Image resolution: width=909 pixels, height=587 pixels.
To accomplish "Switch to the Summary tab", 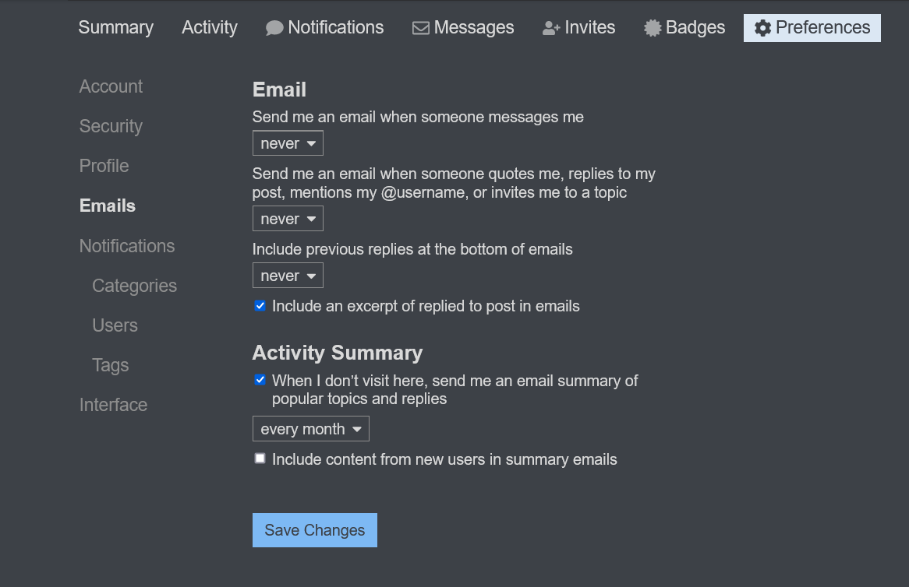I will tap(115, 28).
